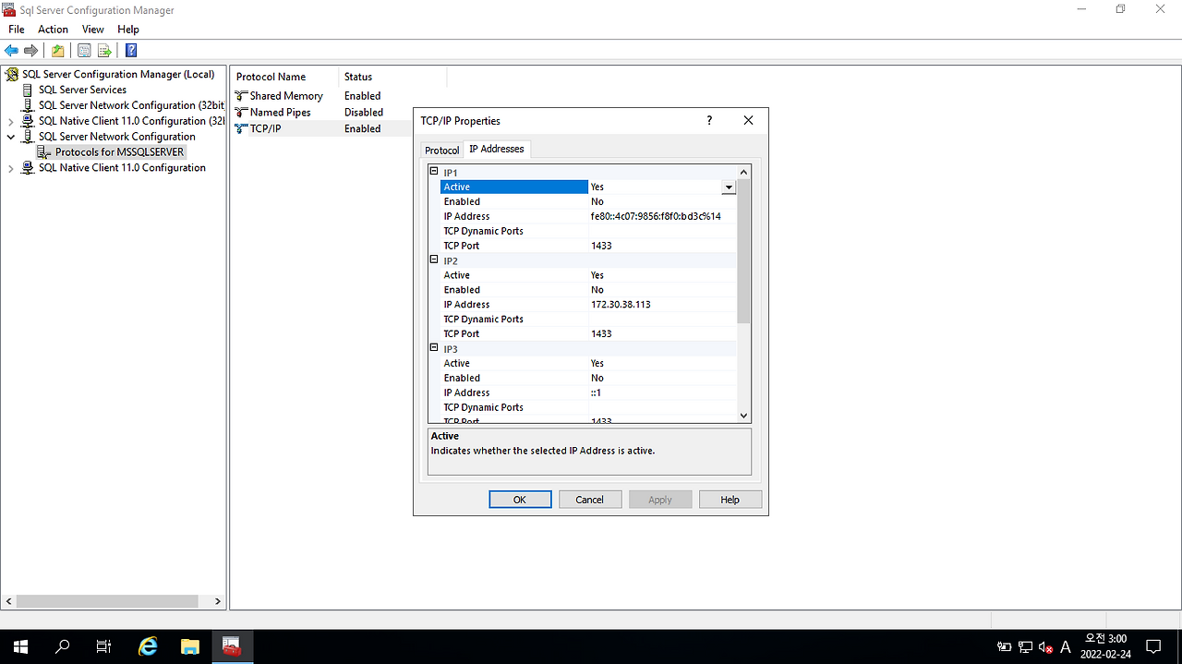Click the Properties toolbar icon

[x=83, y=50]
